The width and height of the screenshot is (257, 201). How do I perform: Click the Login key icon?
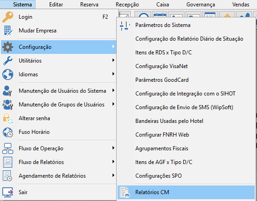8,17
